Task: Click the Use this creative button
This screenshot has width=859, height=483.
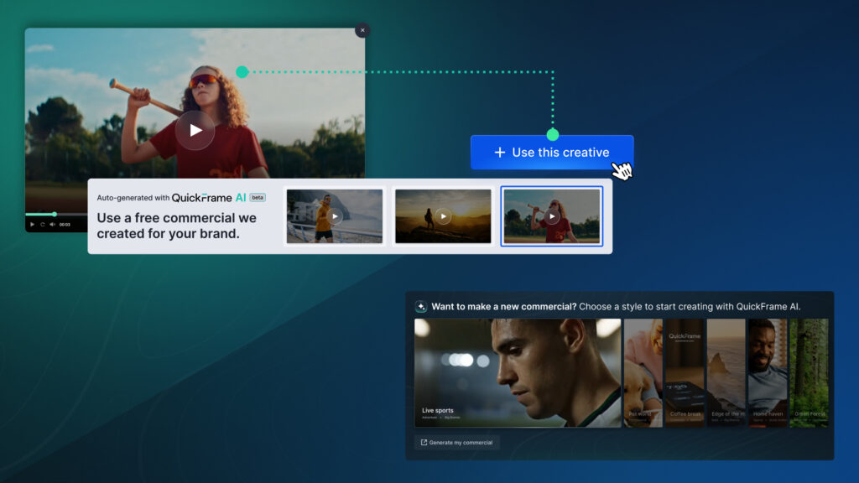Action: pyautogui.click(x=552, y=152)
